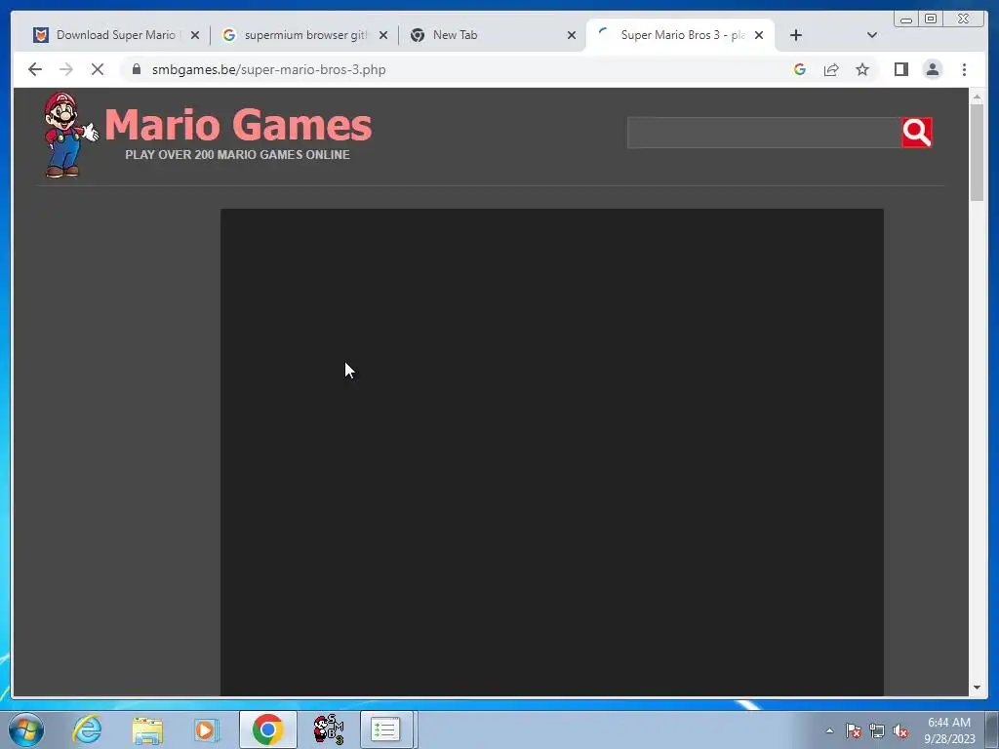Open Chrome three-dot menu

pos(964,69)
